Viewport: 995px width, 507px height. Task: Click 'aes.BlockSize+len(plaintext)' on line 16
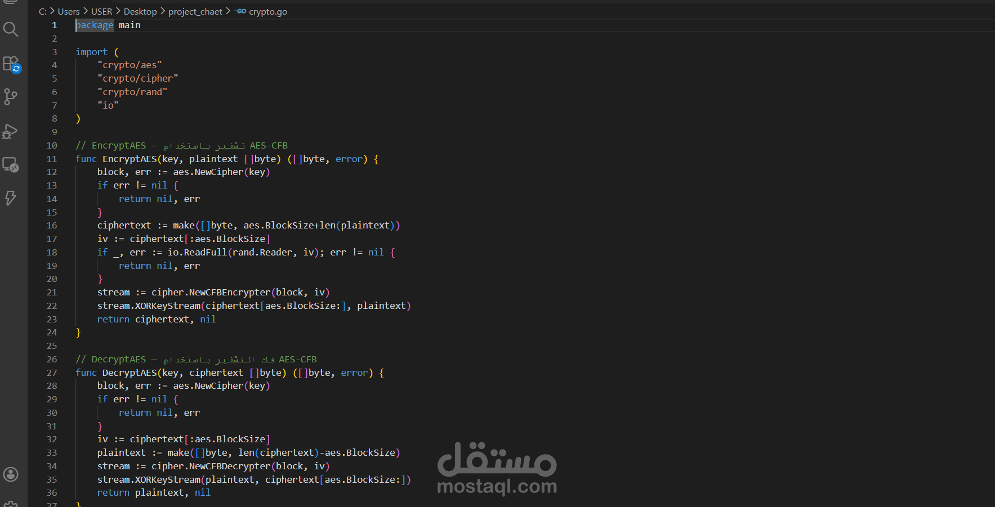tap(319, 225)
